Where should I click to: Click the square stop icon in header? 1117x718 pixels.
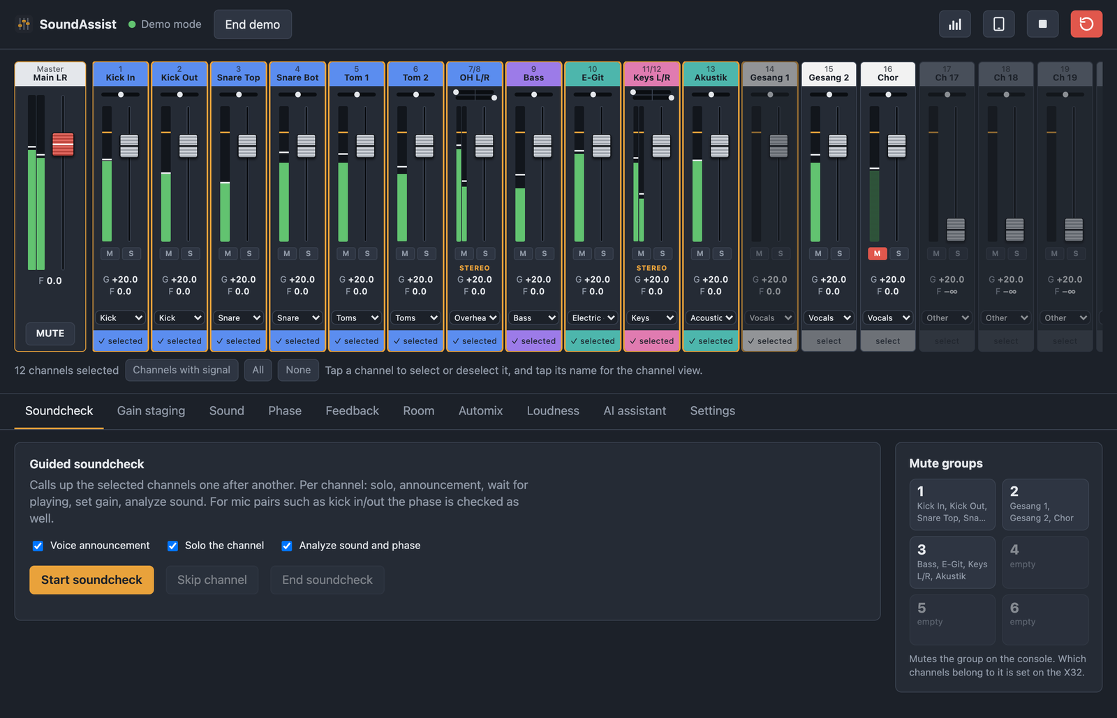pos(1042,24)
